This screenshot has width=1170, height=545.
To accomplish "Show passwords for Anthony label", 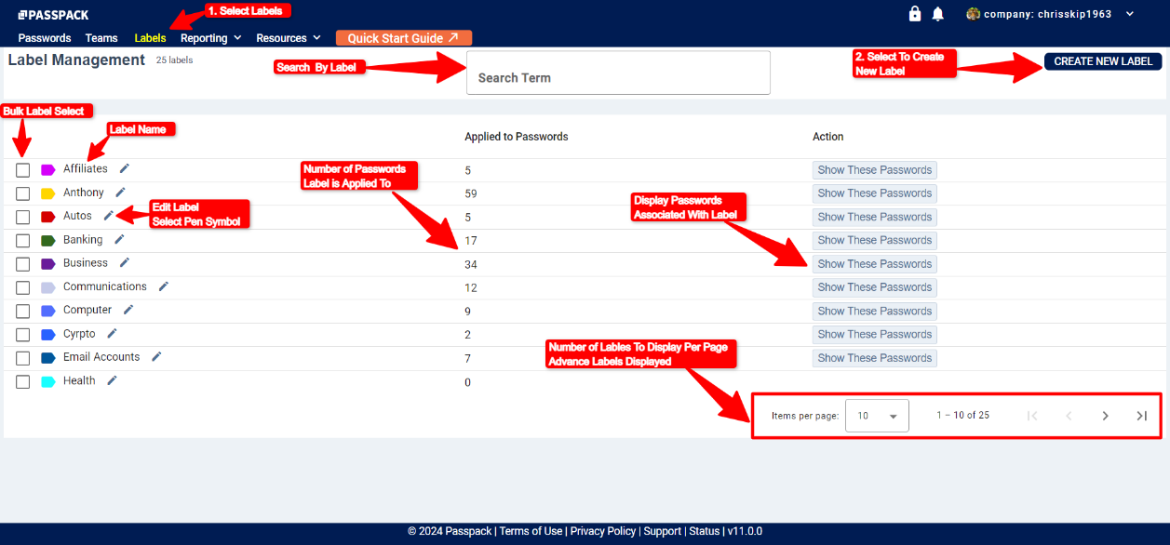I will point(875,193).
